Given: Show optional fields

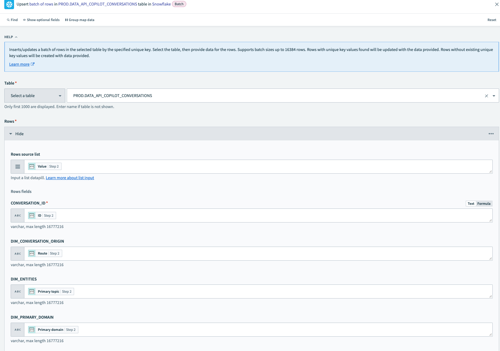Looking at the screenshot, I should point(41,20).
